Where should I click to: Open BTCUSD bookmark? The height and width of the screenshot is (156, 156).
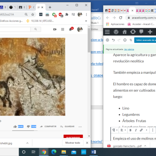coord(40,21)
